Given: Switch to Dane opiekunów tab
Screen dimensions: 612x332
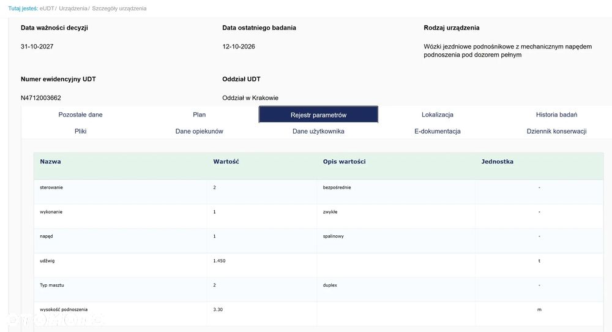Looking at the screenshot, I should (199, 131).
